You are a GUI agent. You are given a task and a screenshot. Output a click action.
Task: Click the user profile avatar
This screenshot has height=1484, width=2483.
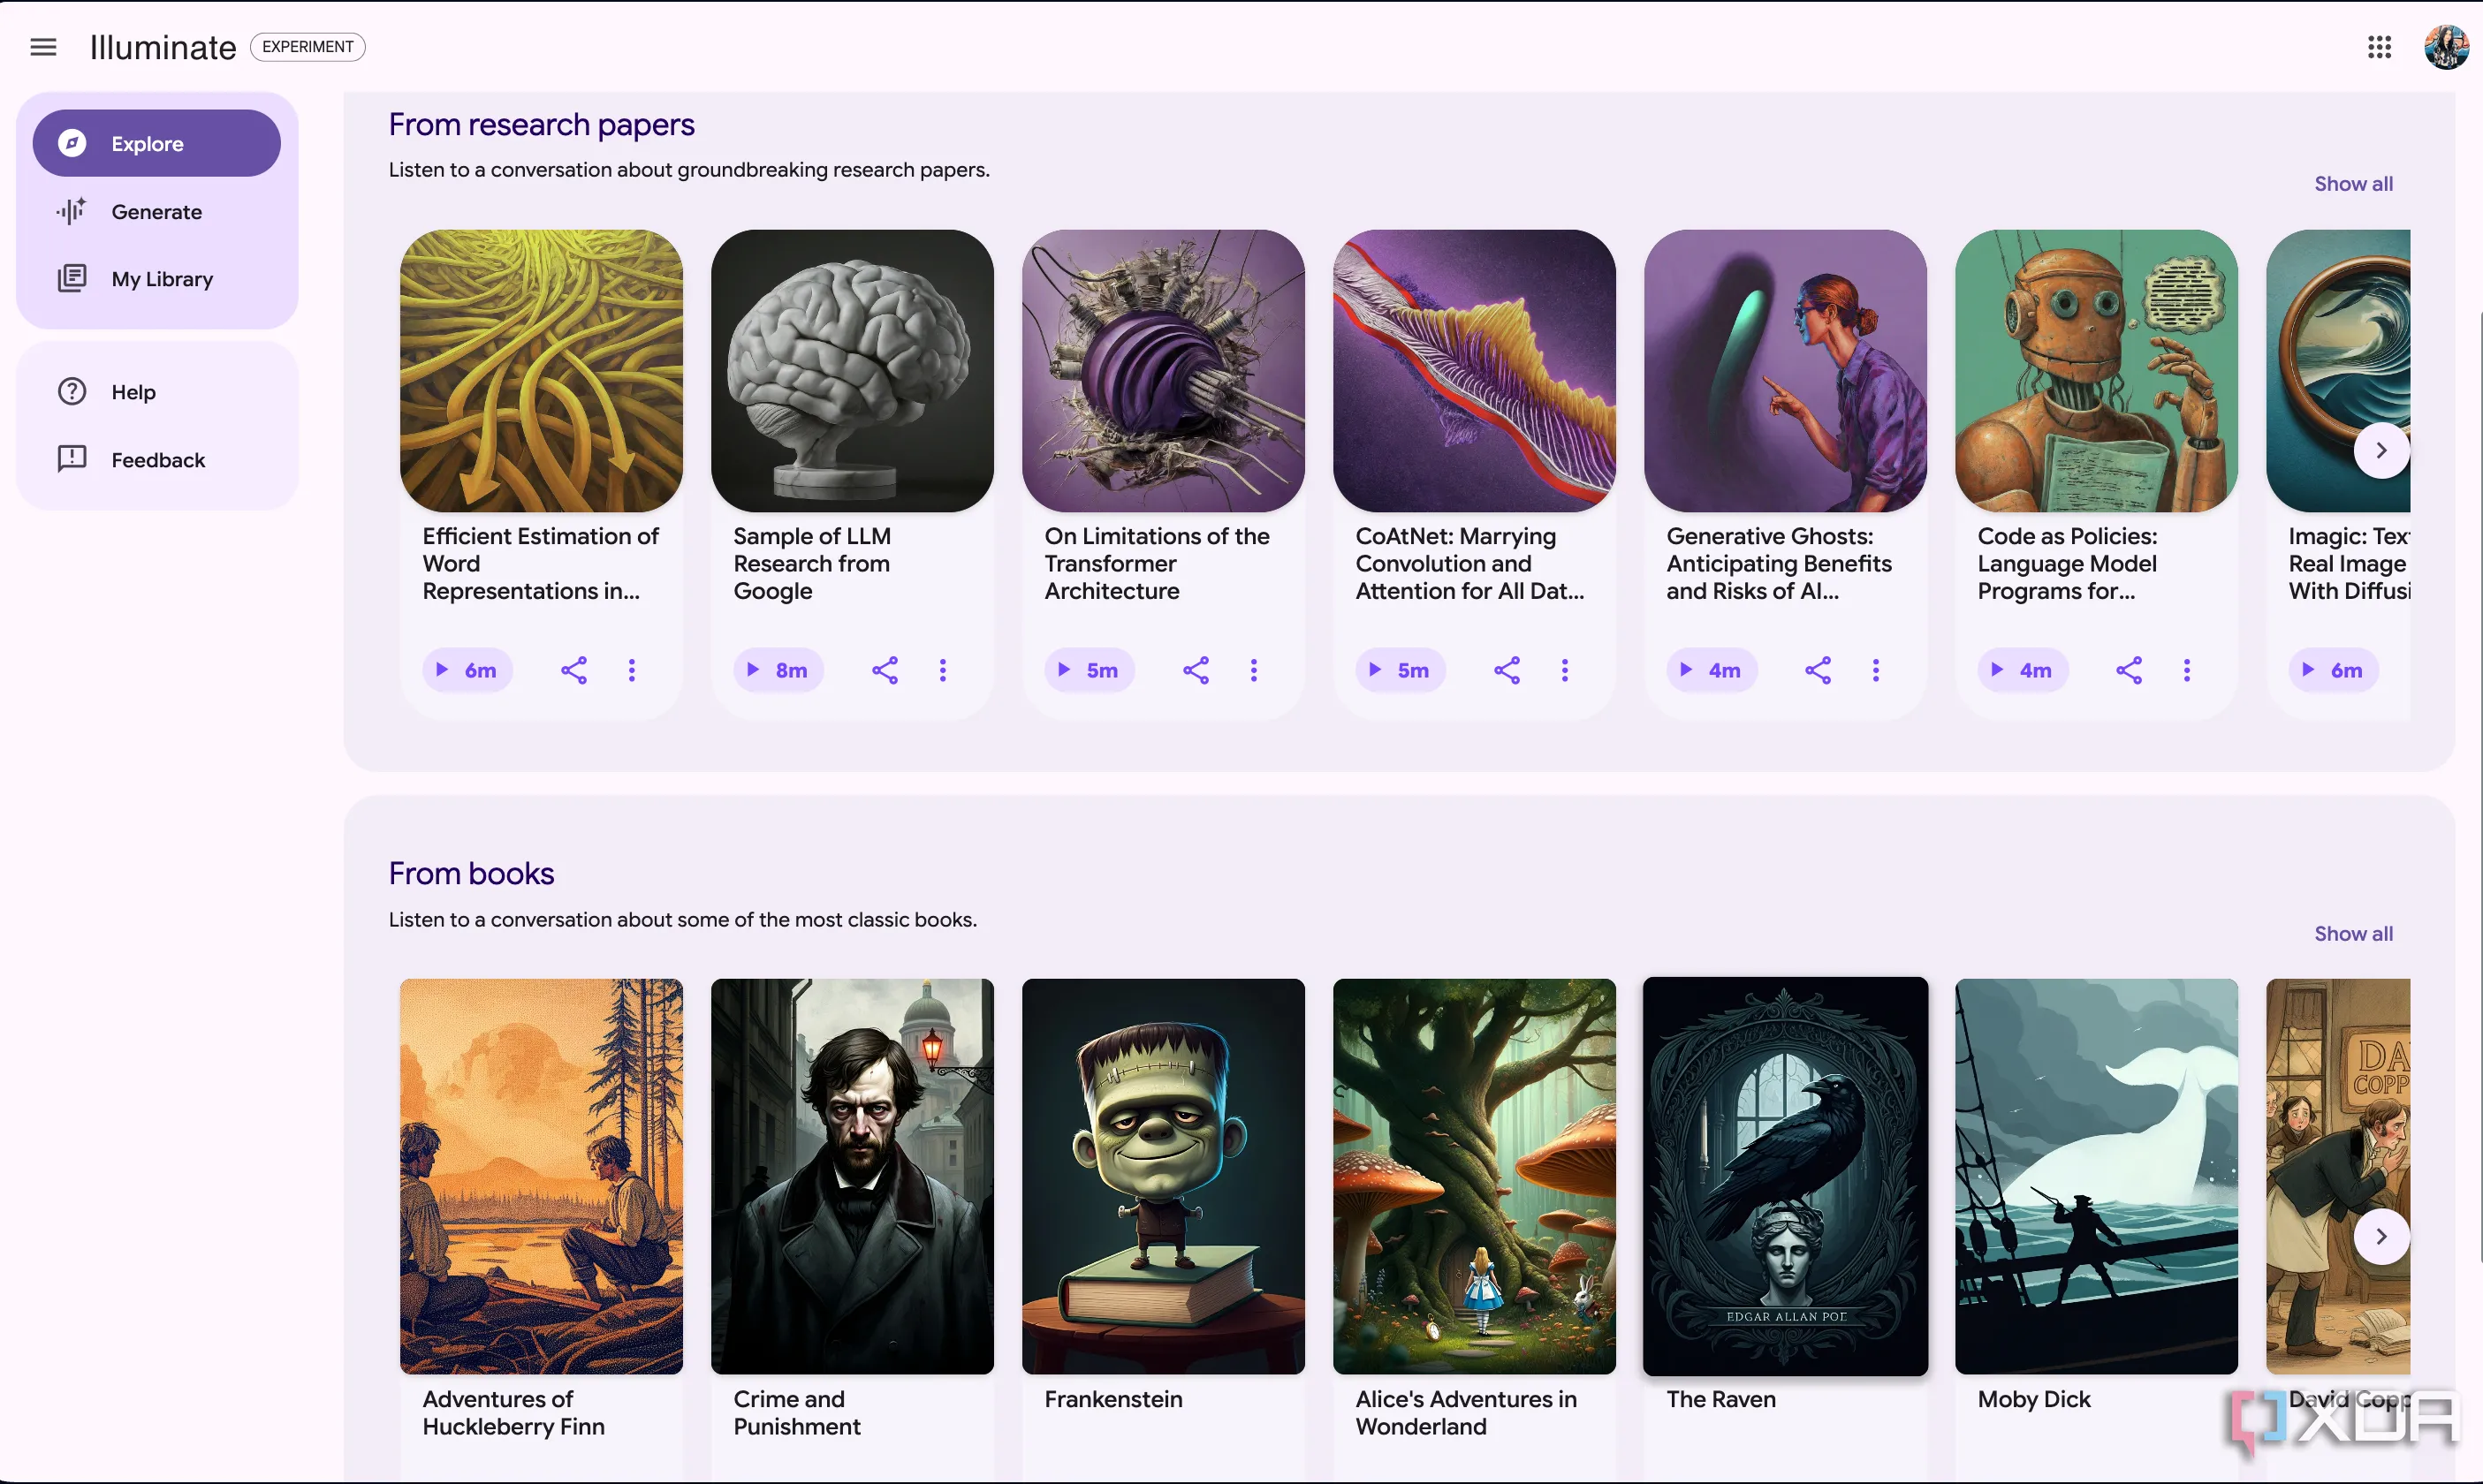point(2445,47)
